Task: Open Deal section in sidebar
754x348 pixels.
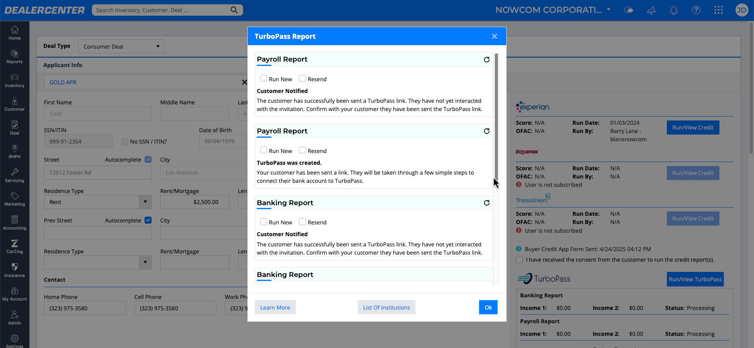Action: coord(15,128)
